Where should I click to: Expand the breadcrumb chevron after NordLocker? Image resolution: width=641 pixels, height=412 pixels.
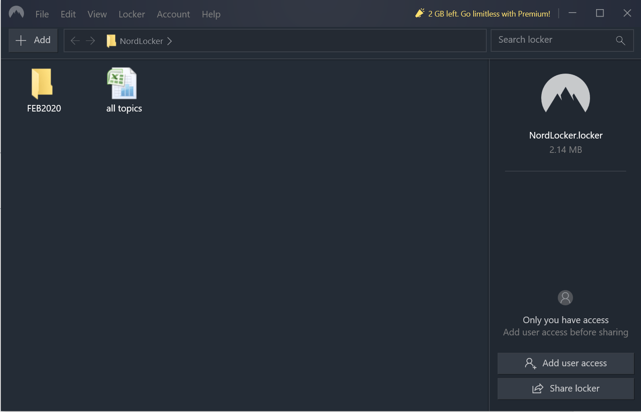click(x=170, y=41)
